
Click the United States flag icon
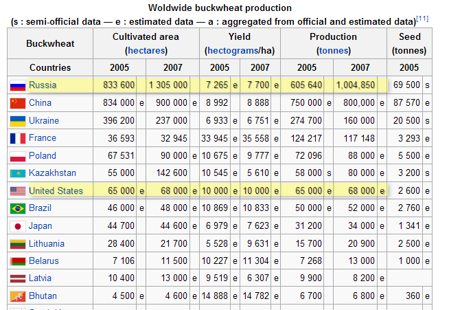click(17, 191)
